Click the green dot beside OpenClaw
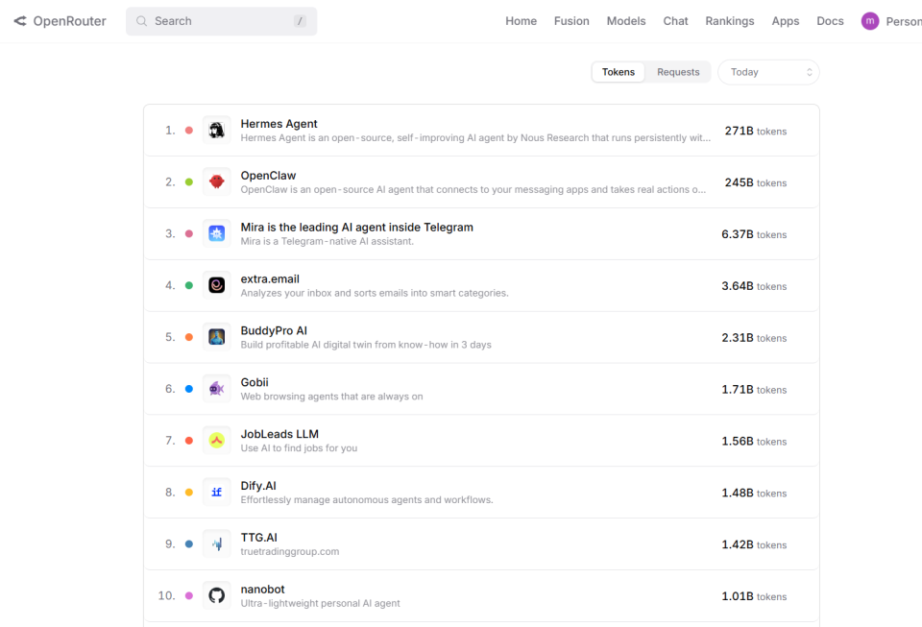 (189, 182)
